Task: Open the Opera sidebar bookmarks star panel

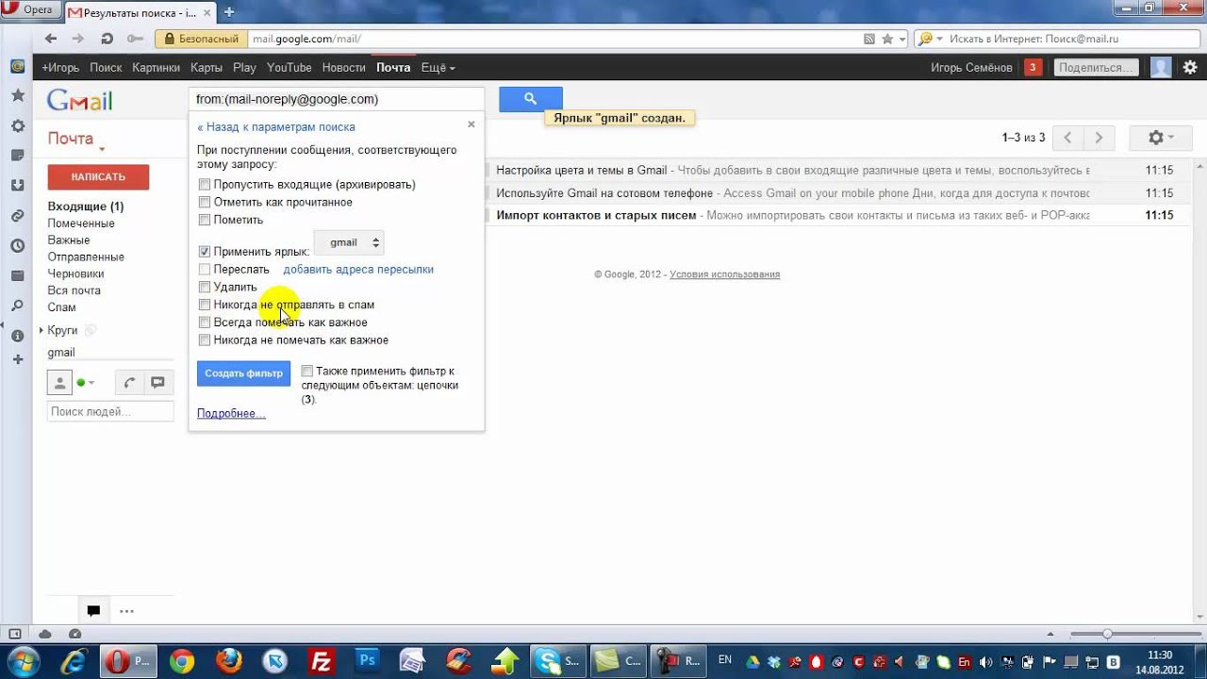Action: pos(17,96)
